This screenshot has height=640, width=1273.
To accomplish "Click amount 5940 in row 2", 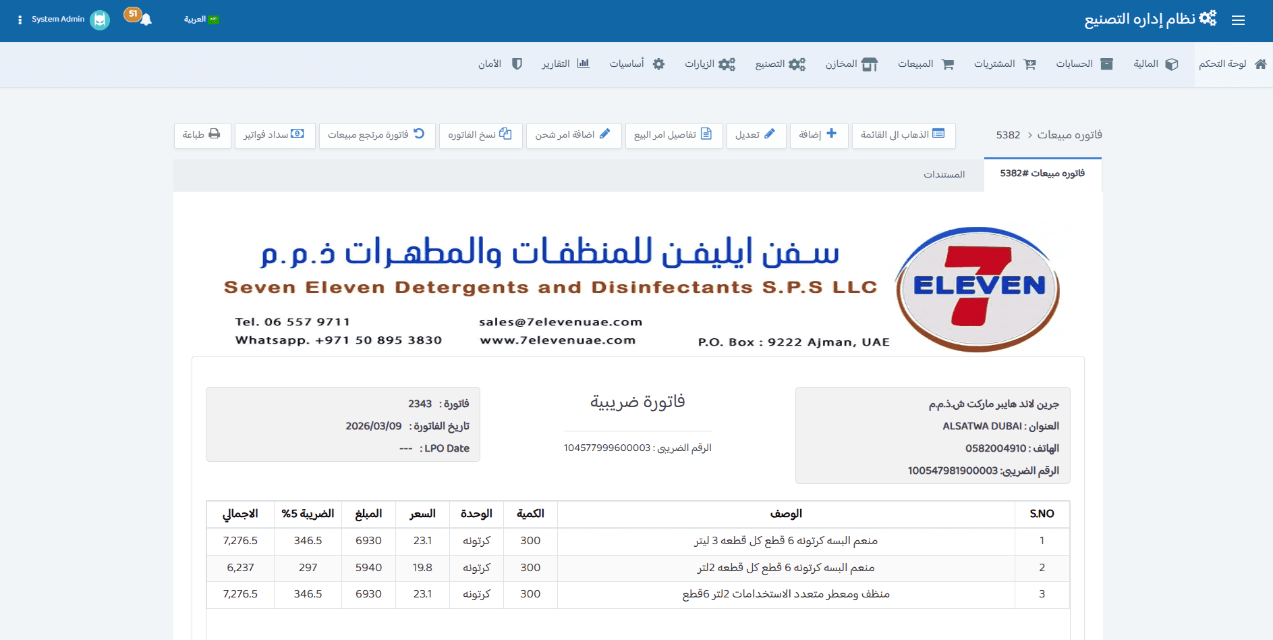I will point(368,568).
